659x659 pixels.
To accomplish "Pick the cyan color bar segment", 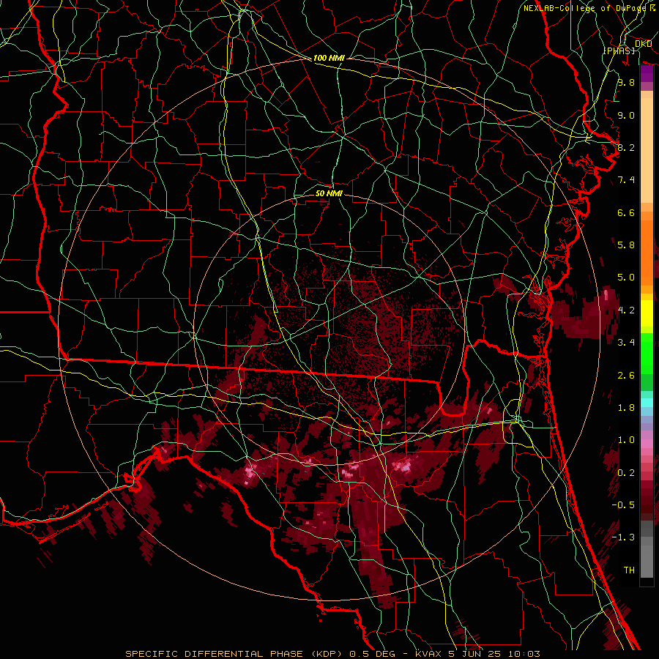I will (x=647, y=403).
